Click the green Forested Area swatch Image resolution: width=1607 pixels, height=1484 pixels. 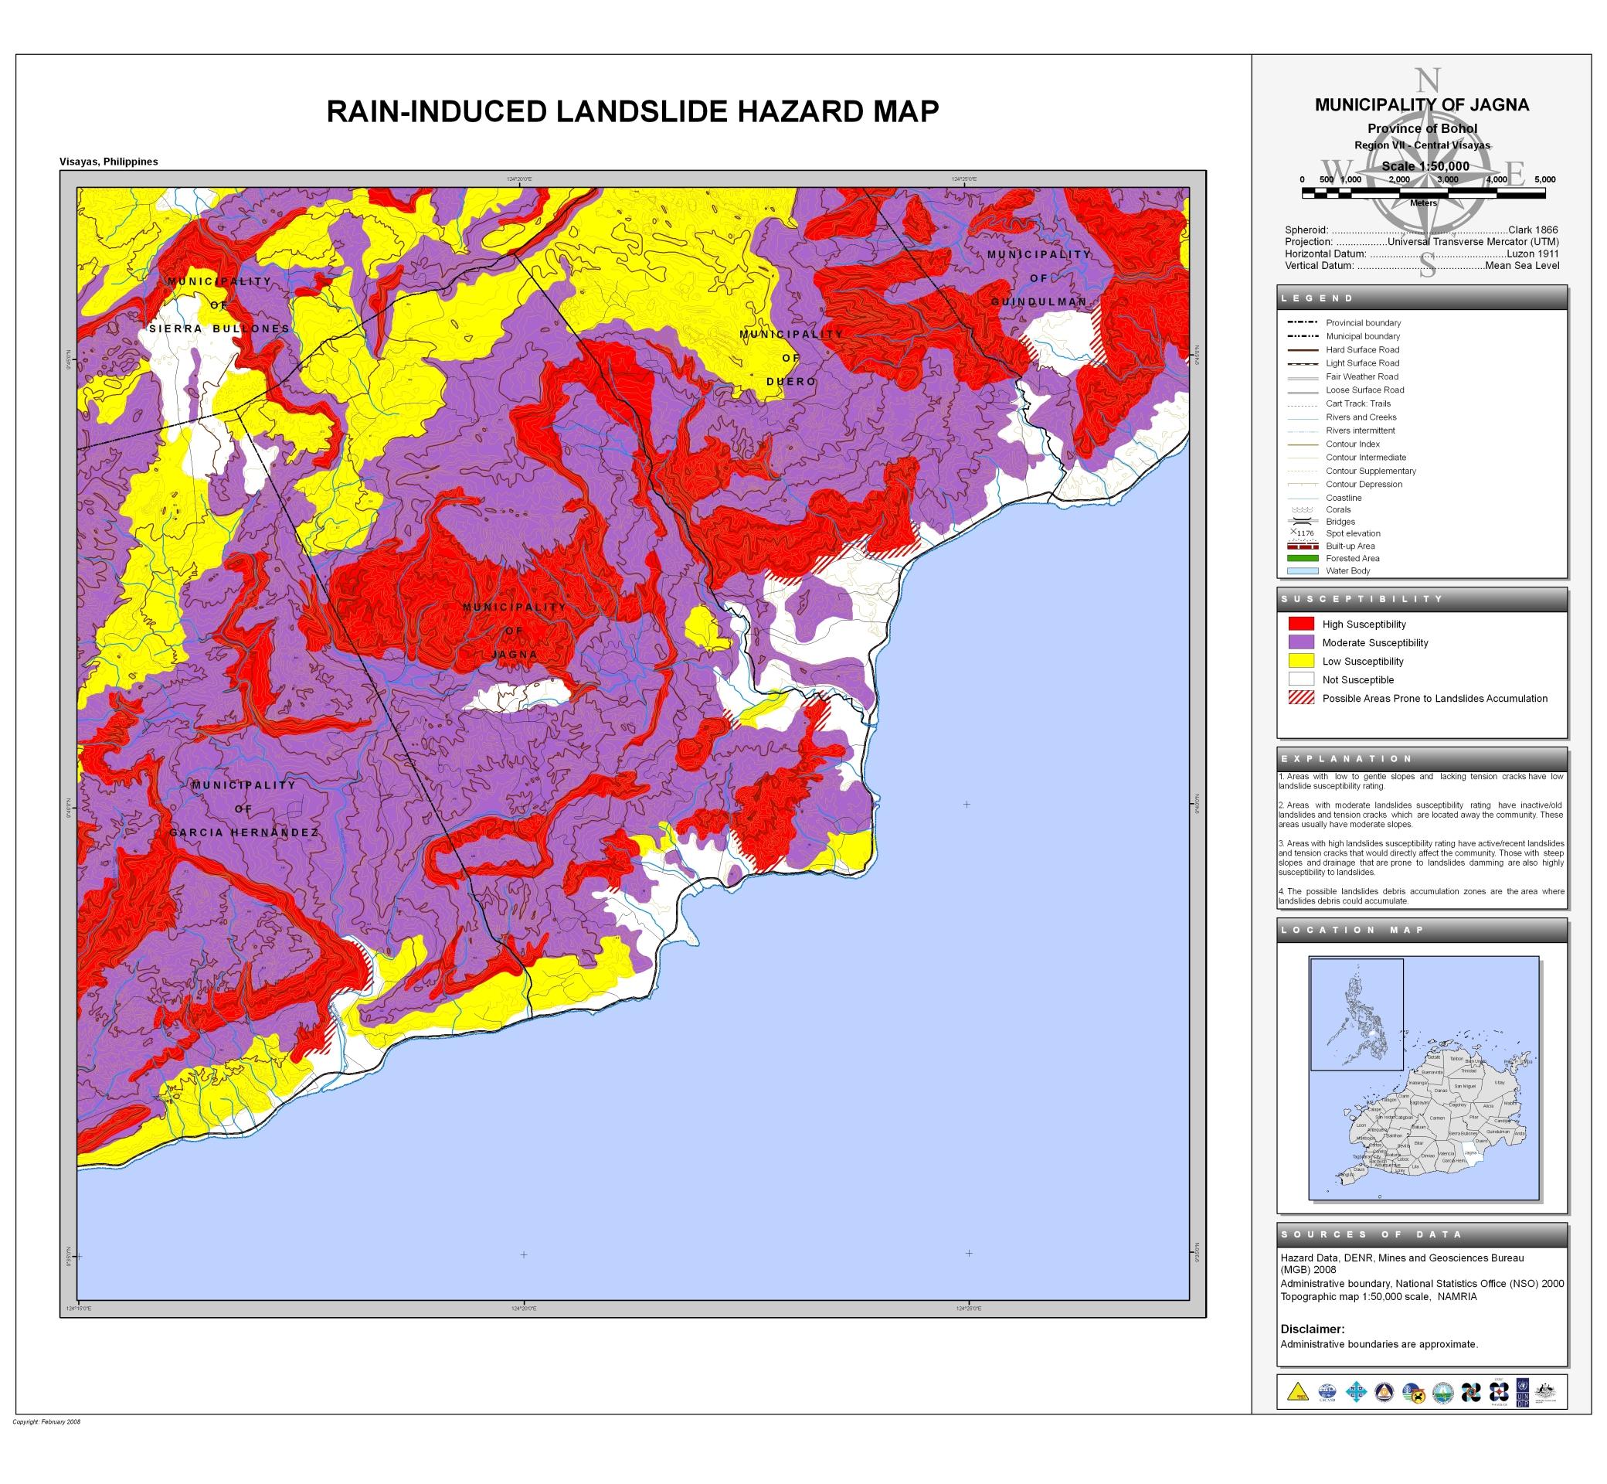point(1302,558)
